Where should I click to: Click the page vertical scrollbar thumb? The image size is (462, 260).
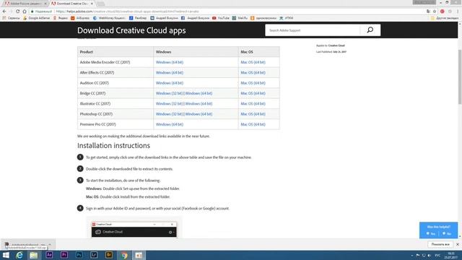(x=460, y=77)
